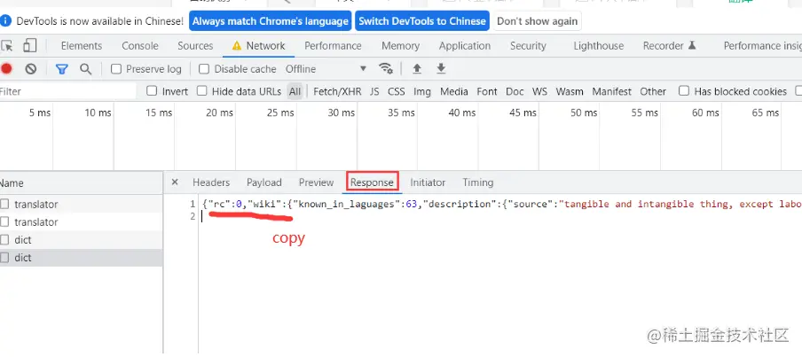Open the Security tab
This screenshot has width=802, height=357.
(528, 46)
